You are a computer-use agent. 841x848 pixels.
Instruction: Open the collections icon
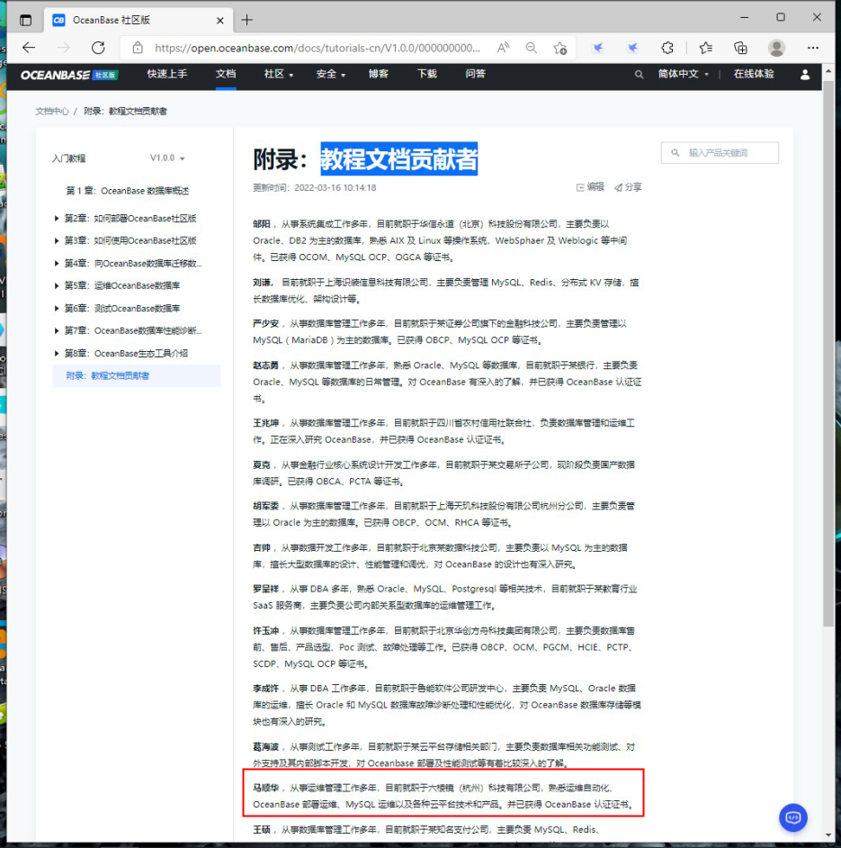click(x=740, y=48)
